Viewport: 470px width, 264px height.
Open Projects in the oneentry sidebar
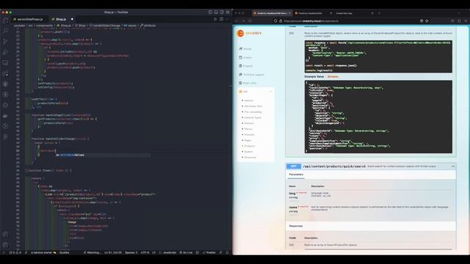pos(246,66)
